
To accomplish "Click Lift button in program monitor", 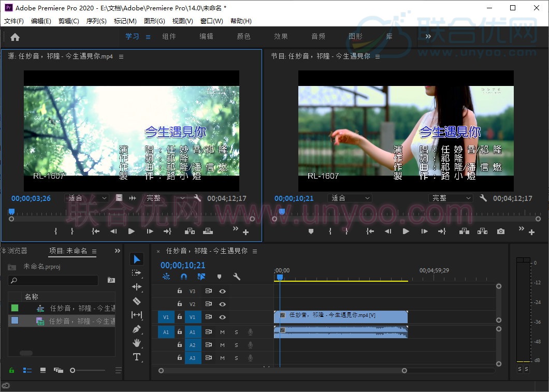I will click(464, 231).
